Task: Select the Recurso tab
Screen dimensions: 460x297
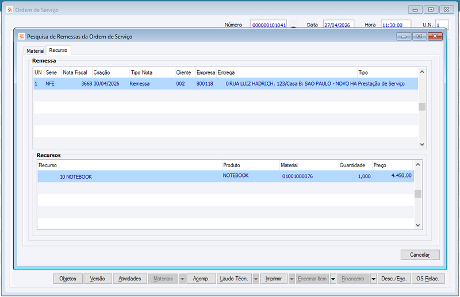Action: click(58, 50)
